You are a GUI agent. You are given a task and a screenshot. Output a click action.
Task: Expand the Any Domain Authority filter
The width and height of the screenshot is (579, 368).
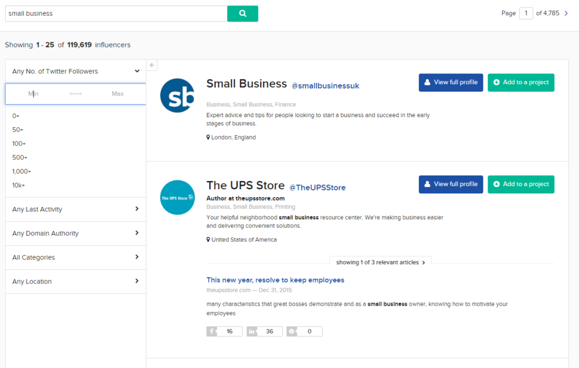click(x=137, y=233)
